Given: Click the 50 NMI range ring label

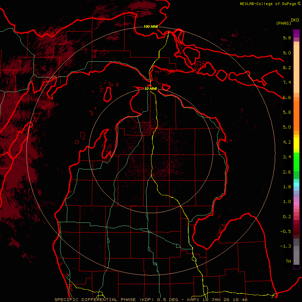Looking at the screenshot, I should point(151,89).
